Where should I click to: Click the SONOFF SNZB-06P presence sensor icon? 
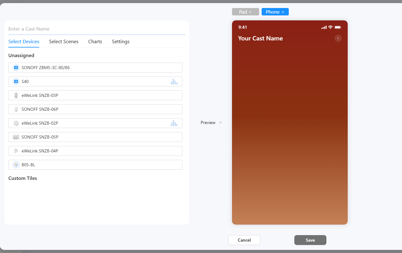pos(16,109)
